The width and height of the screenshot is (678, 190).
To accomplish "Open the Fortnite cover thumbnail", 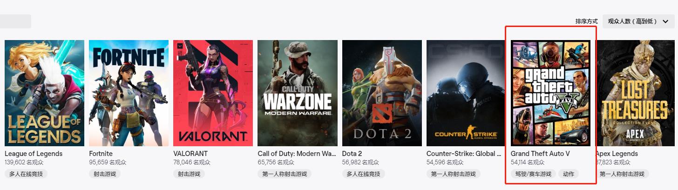I will [129, 93].
